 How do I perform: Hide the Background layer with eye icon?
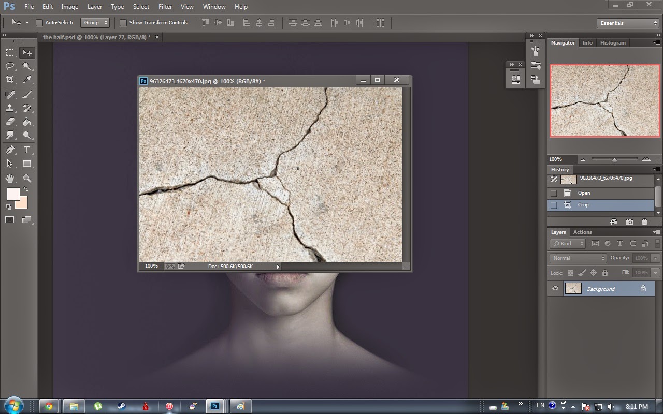click(x=555, y=289)
